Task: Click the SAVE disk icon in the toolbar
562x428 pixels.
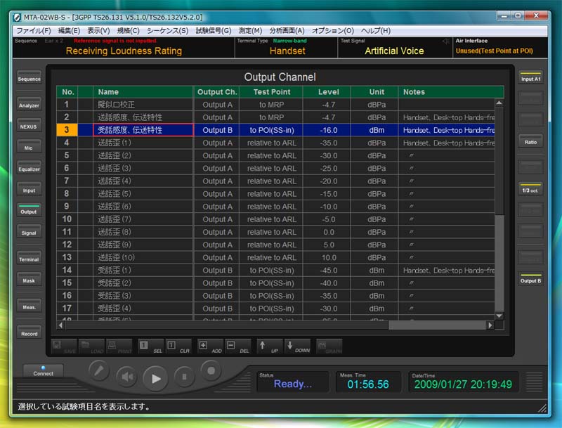Action: 64,346
